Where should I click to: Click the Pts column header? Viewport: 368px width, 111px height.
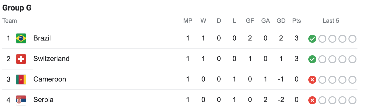pos(297,21)
